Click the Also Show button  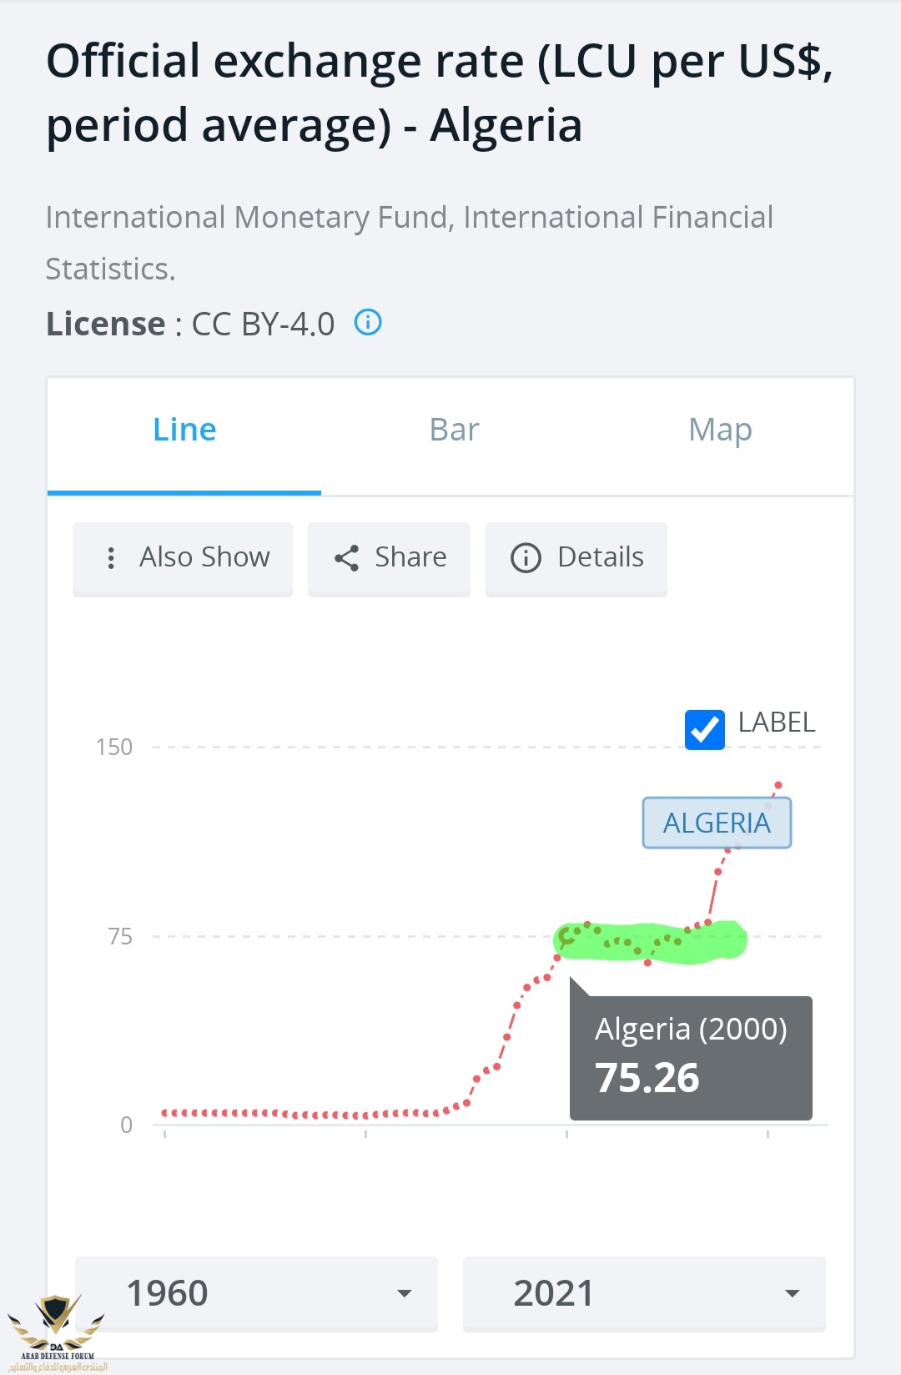(183, 558)
